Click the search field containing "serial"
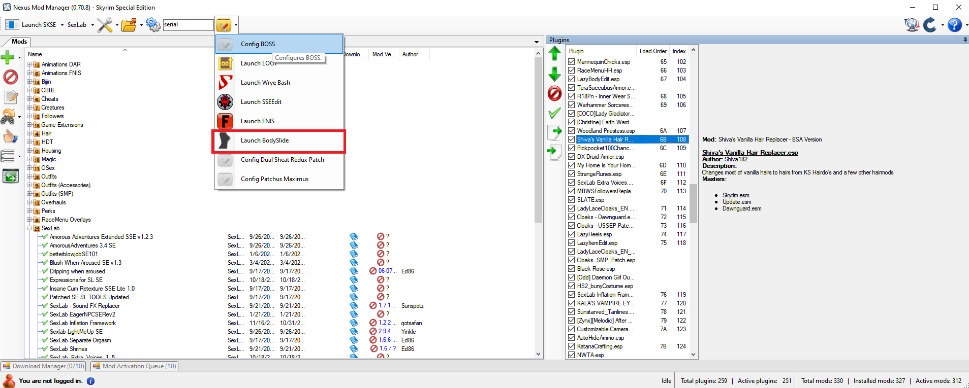The image size is (969, 388). pyautogui.click(x=188, y=25)
